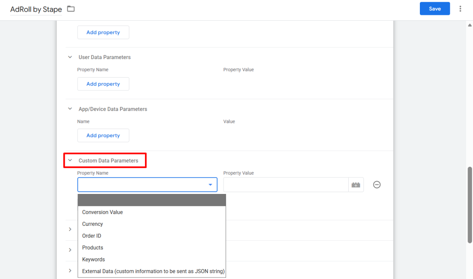473x279 pixels.
Task: Click the folder icon beside AdRoll by Stape
Action: point(71,9)
